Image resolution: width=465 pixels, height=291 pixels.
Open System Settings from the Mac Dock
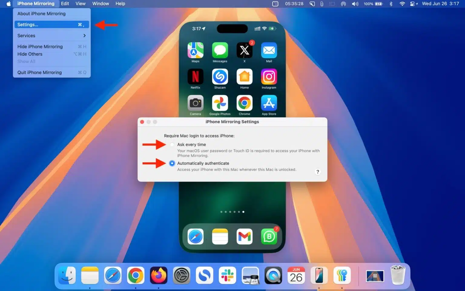point(182,275)
